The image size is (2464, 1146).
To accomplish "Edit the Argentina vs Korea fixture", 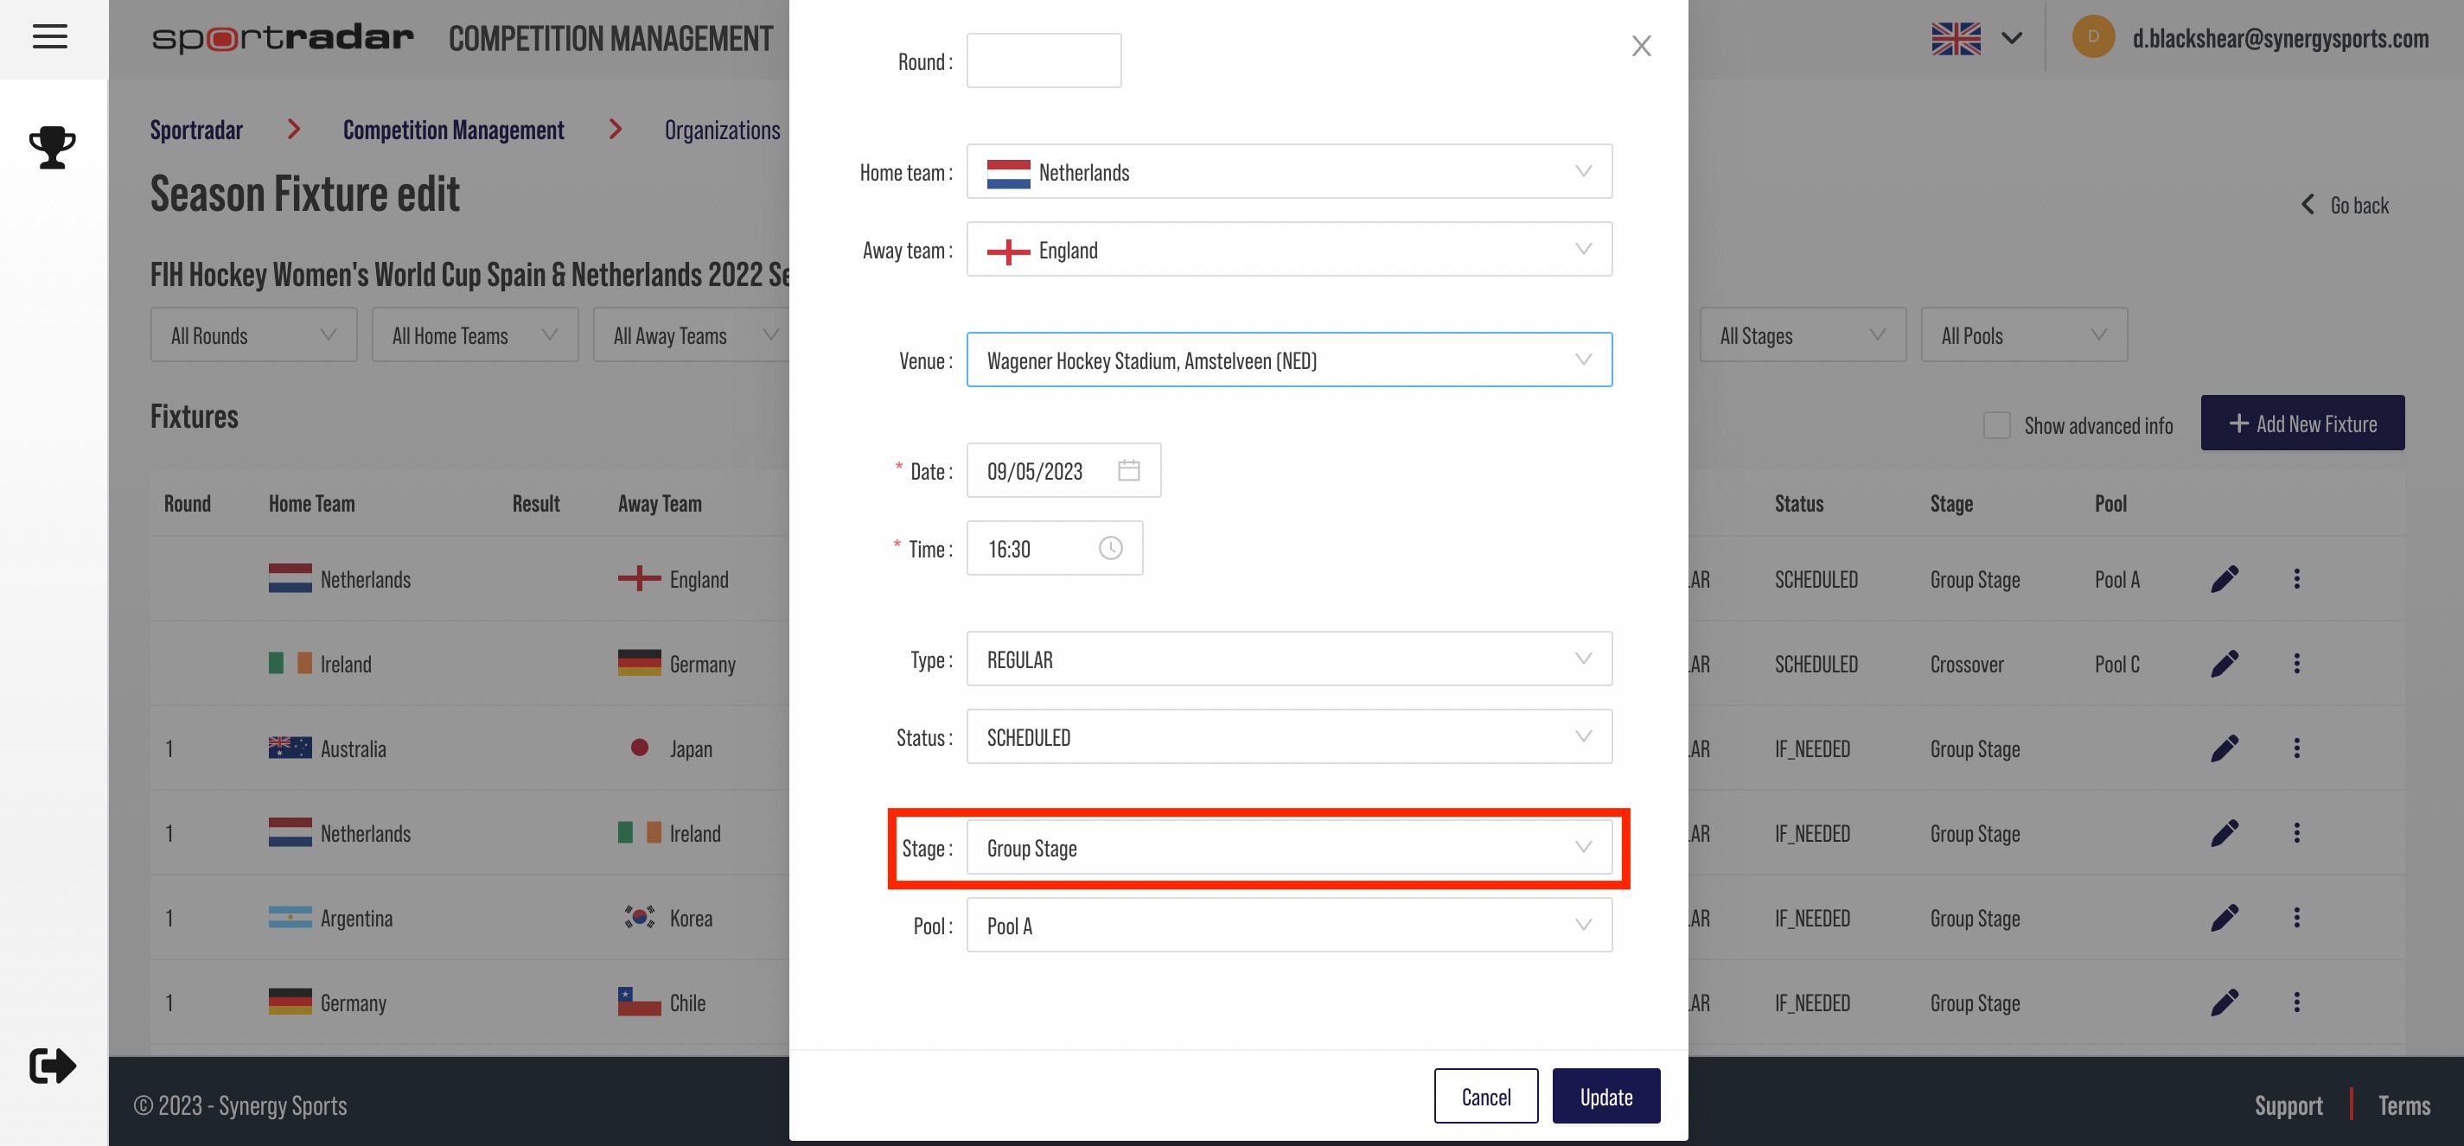I will coord(2225,918).
